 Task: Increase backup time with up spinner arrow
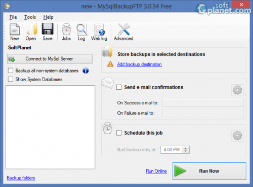[186, 148]
